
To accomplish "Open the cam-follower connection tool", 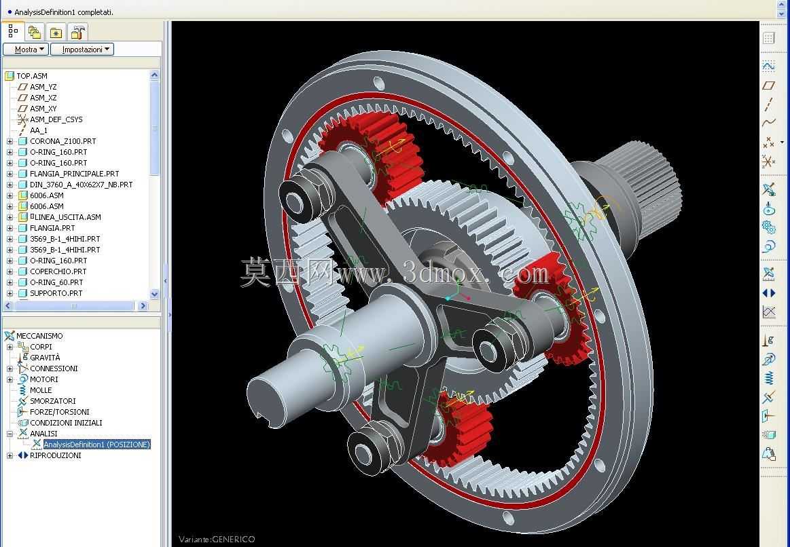I will 768,208.
